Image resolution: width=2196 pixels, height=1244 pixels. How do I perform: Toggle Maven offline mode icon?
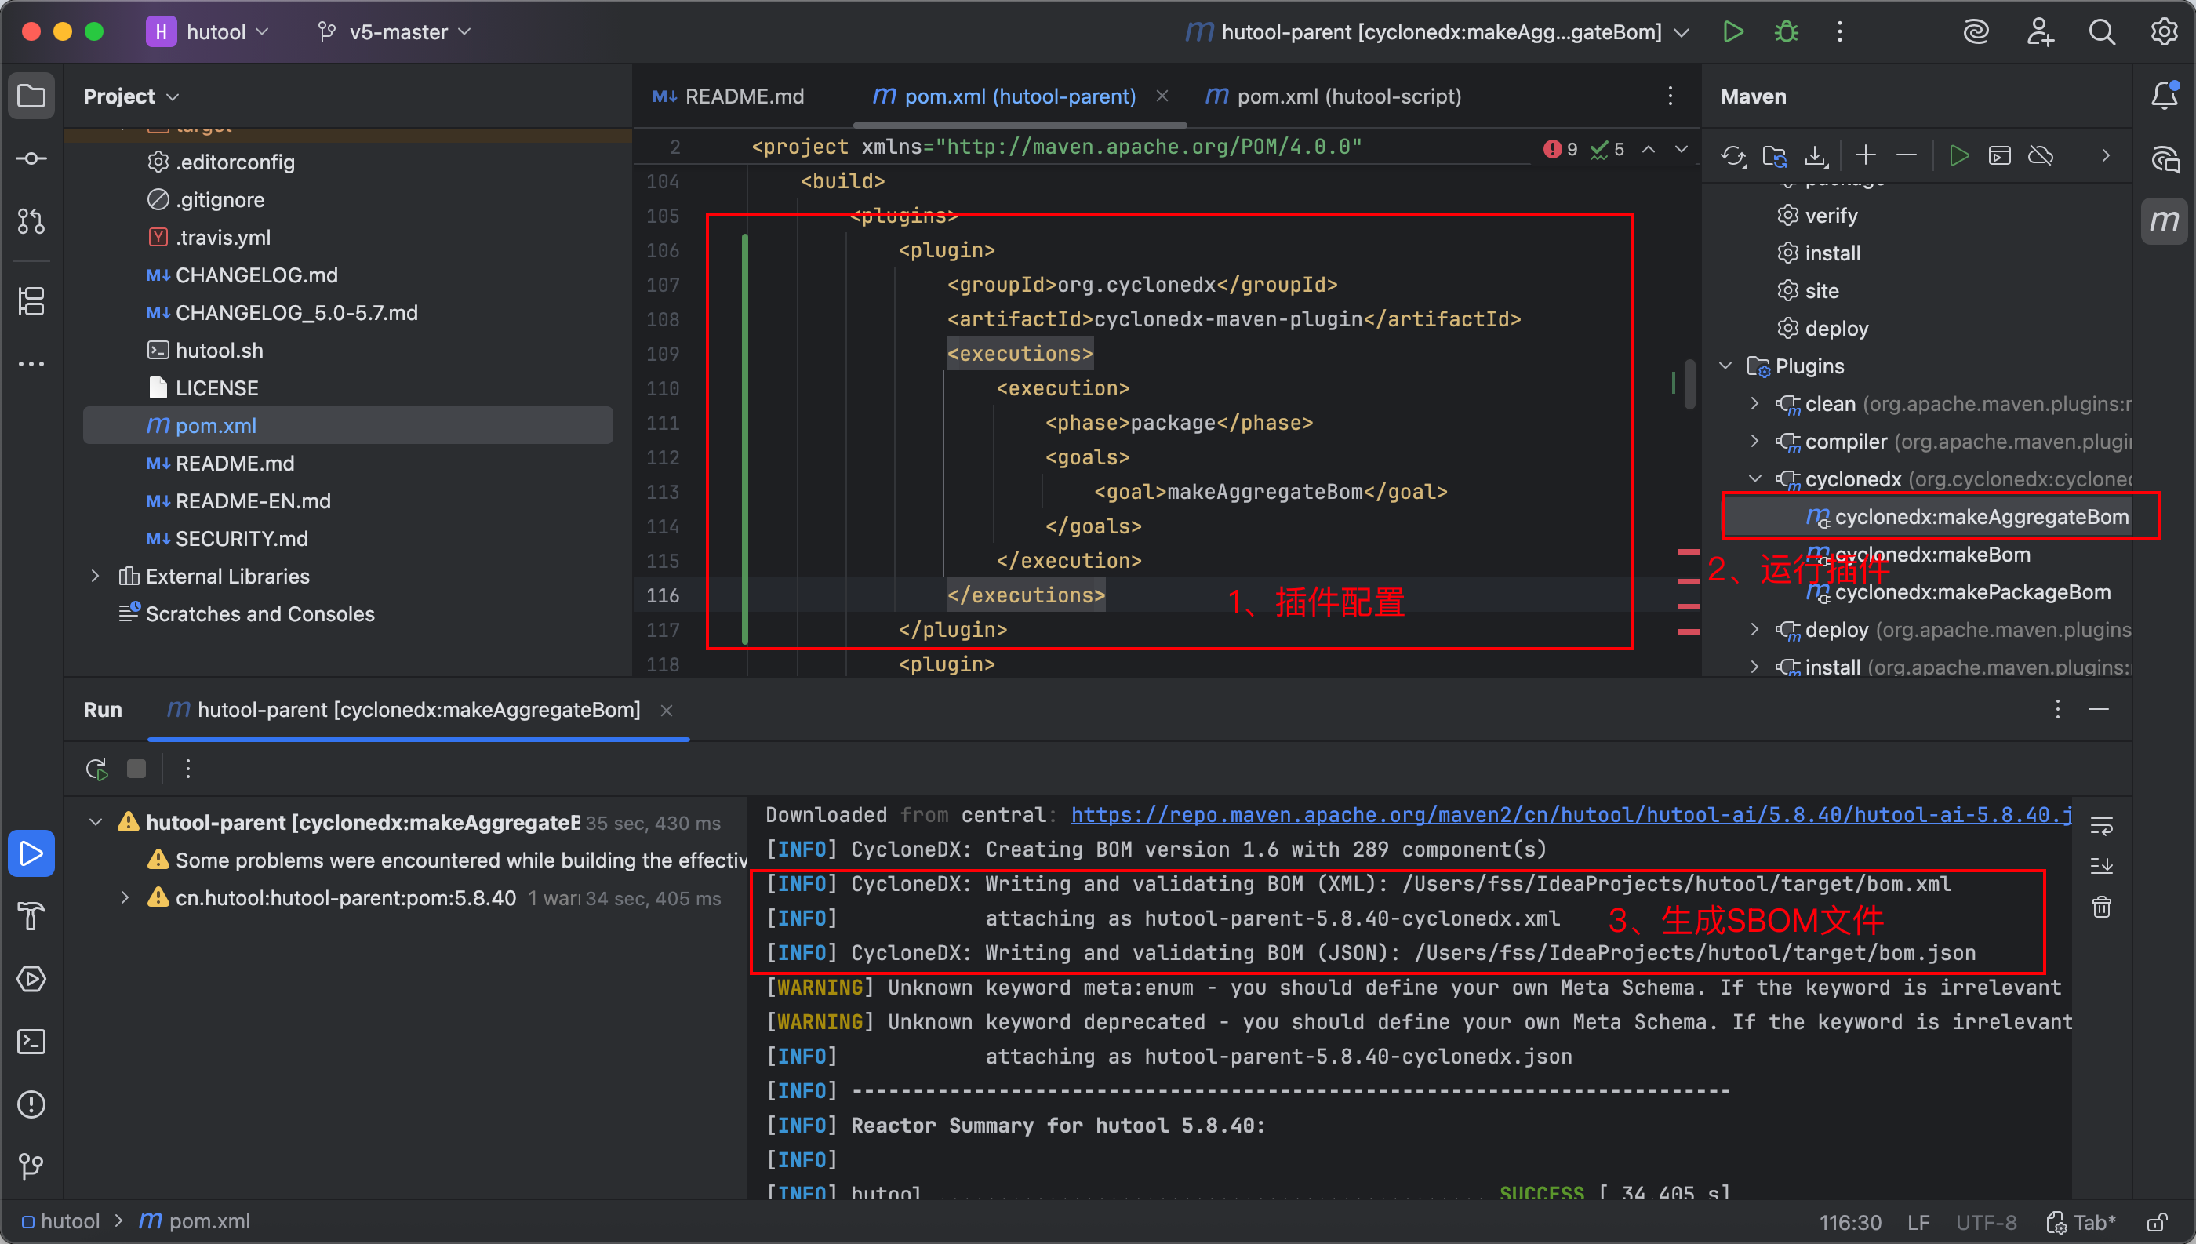tap(2041, 155)
